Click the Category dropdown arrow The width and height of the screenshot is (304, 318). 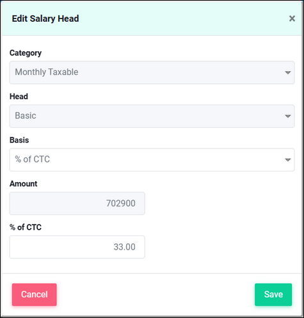(288, 73)
